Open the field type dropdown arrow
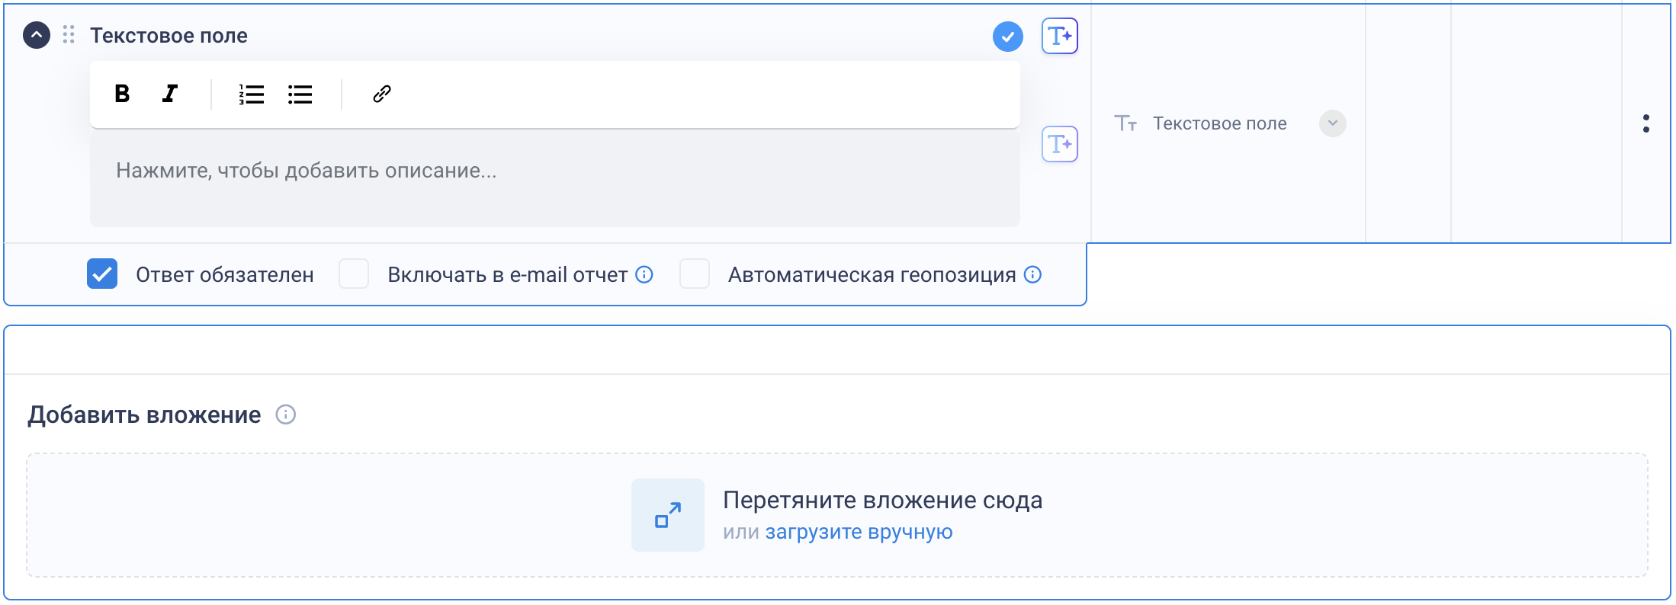1676x605 pixels. (x=1333, y=123)
